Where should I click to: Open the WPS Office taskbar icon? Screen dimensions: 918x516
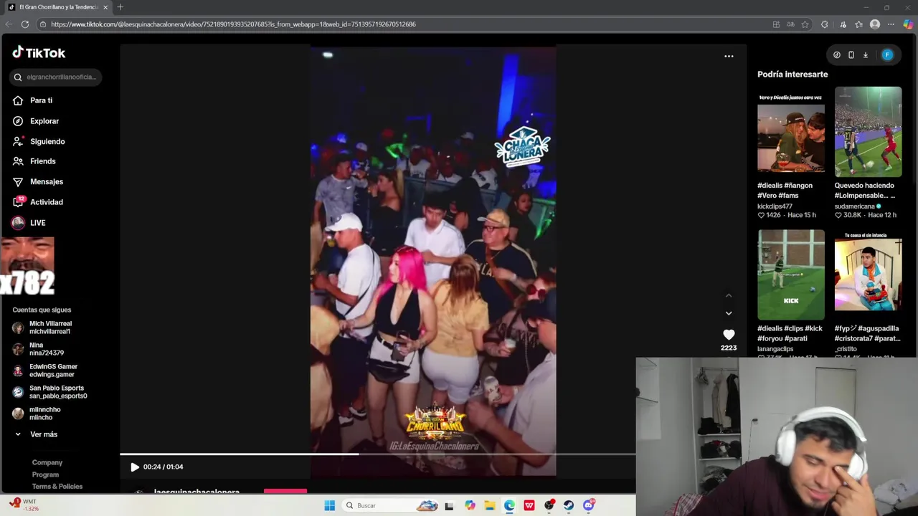point(529,505)
